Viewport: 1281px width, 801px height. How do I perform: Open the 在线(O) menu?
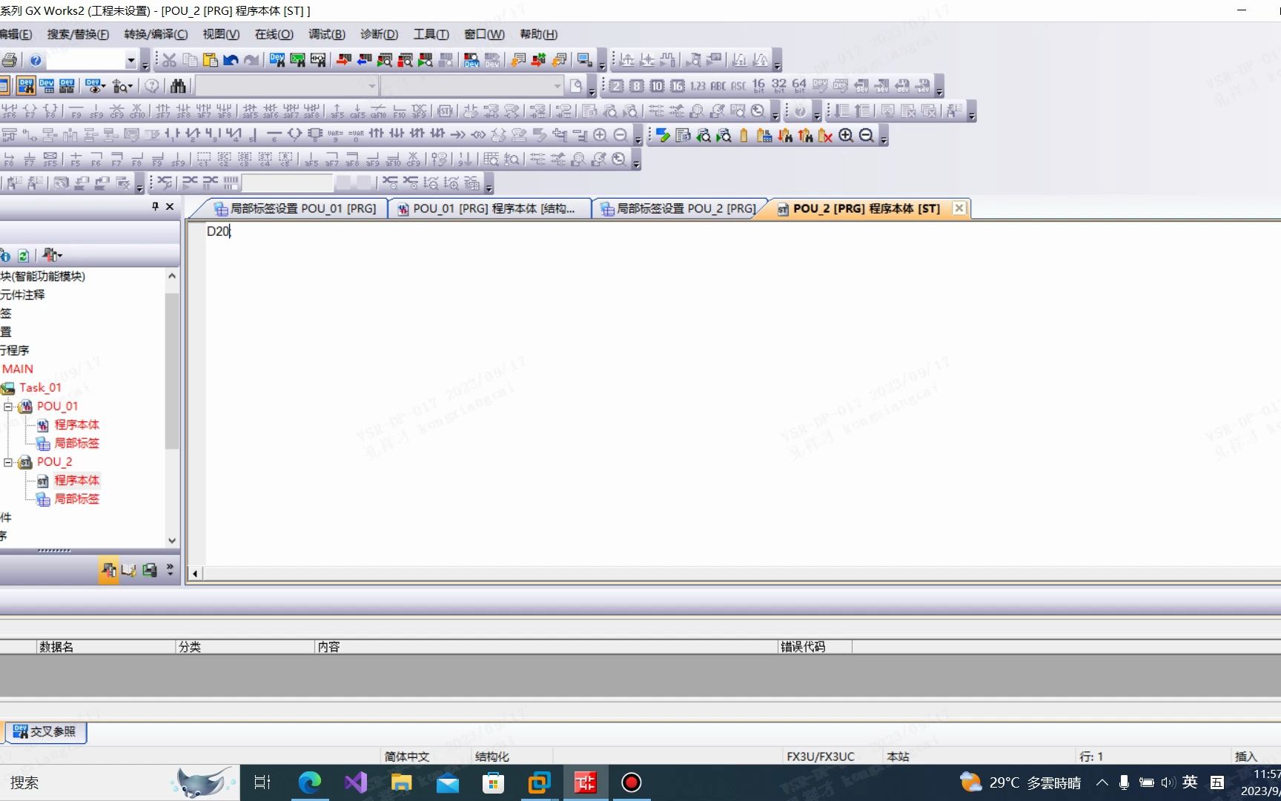tap(274, 34)
